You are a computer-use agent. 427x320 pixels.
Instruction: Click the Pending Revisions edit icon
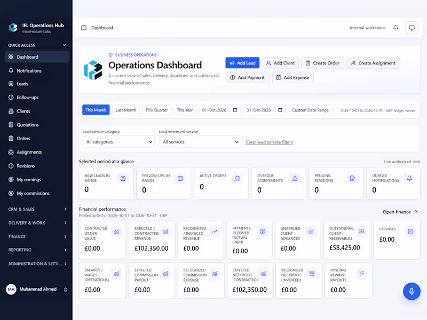(352, 179)
